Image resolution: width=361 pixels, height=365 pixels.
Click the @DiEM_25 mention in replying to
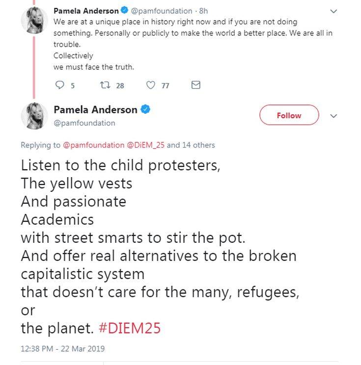146,145
